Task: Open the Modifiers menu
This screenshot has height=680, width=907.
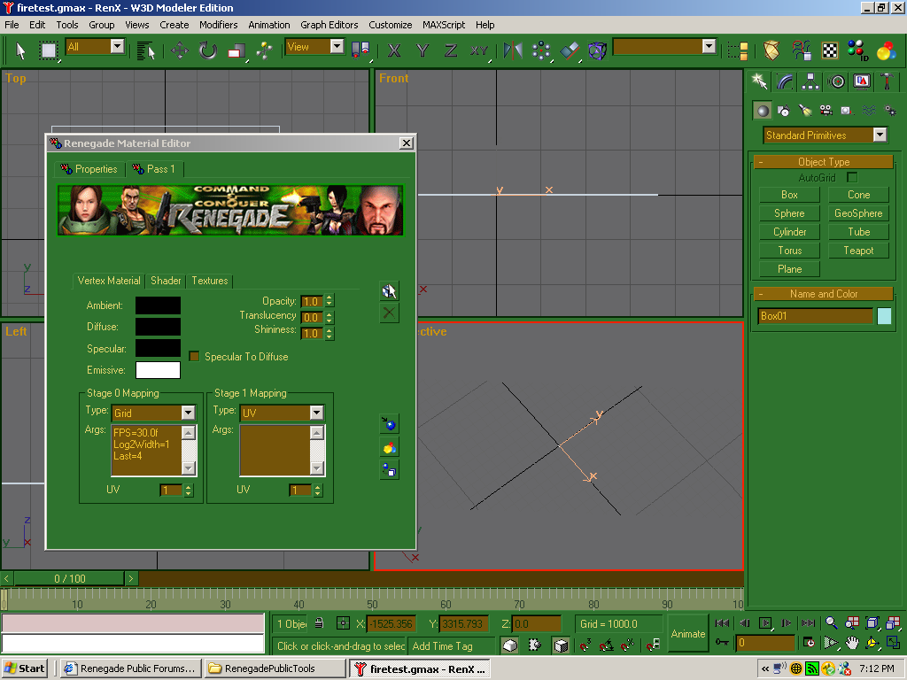Action: coord(218,25)
